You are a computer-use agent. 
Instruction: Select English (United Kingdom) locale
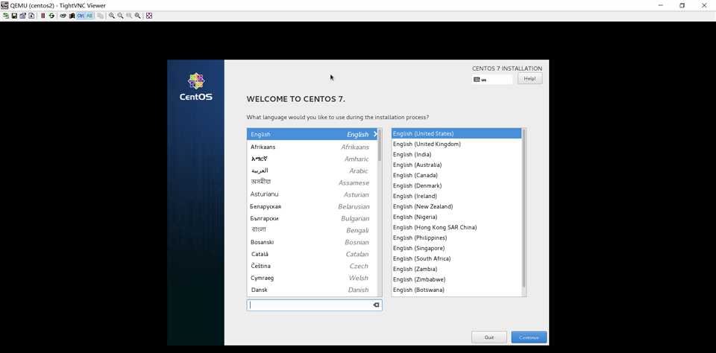coord(456,144)
